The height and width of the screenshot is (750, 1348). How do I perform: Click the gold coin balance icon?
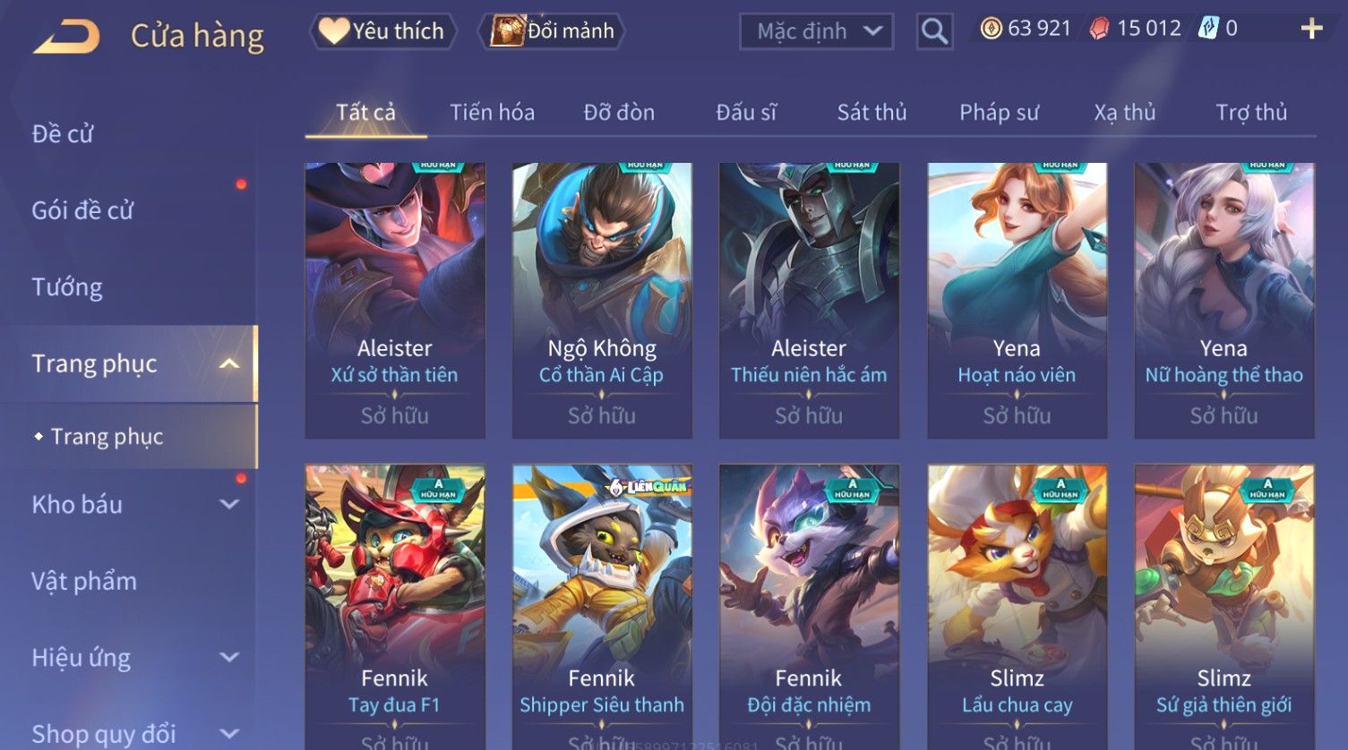pos(991,29)
